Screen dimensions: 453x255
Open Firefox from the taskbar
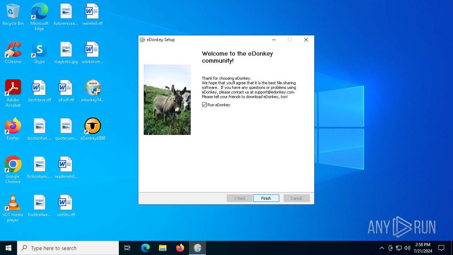(x=180, y=248)
